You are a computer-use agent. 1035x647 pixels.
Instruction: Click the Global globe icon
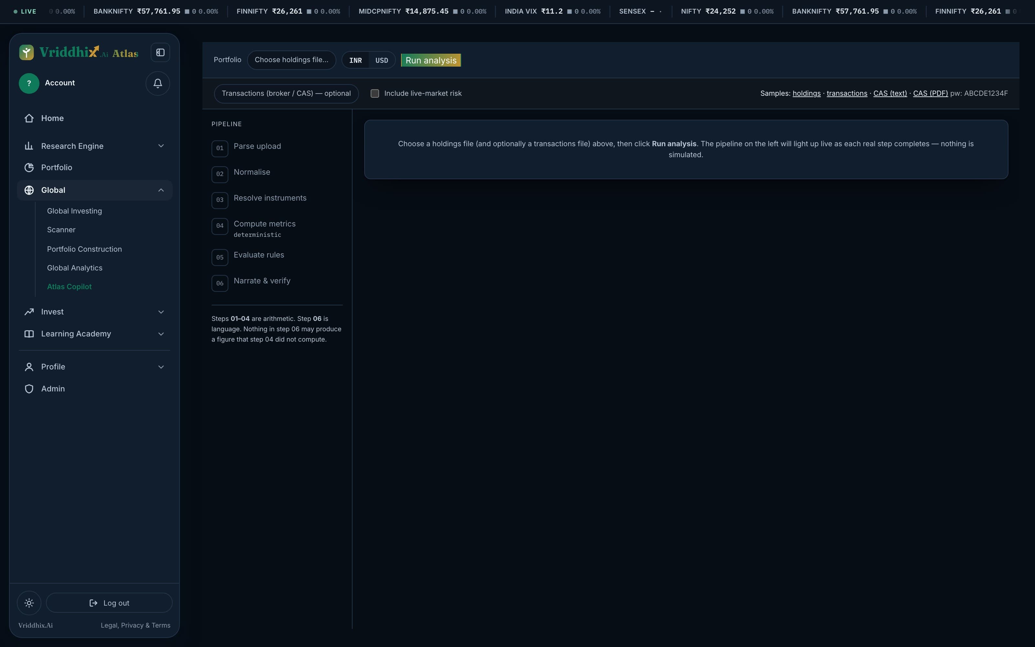[x=29, y=190]
